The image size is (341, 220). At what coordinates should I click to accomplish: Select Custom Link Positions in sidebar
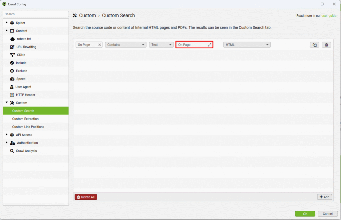(28, 127)
